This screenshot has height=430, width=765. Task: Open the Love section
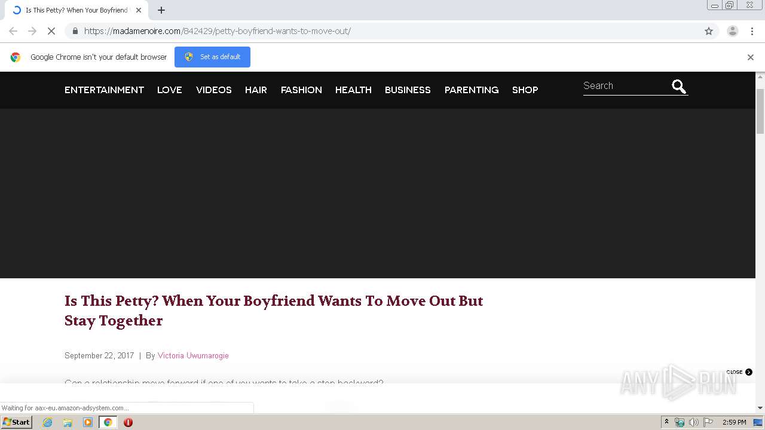pyautogui.click(x=170, y=90)
